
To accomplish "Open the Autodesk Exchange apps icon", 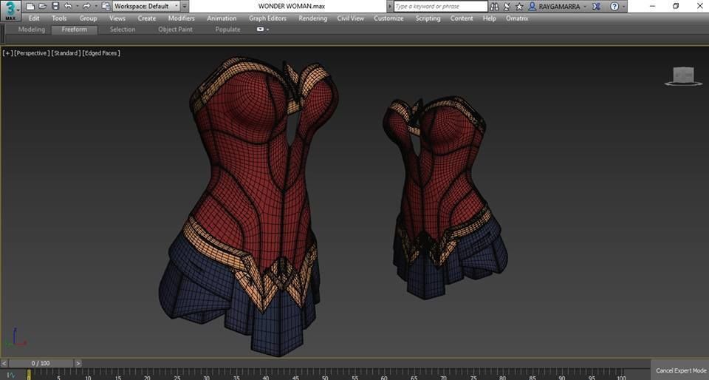I will pos(597,7).
